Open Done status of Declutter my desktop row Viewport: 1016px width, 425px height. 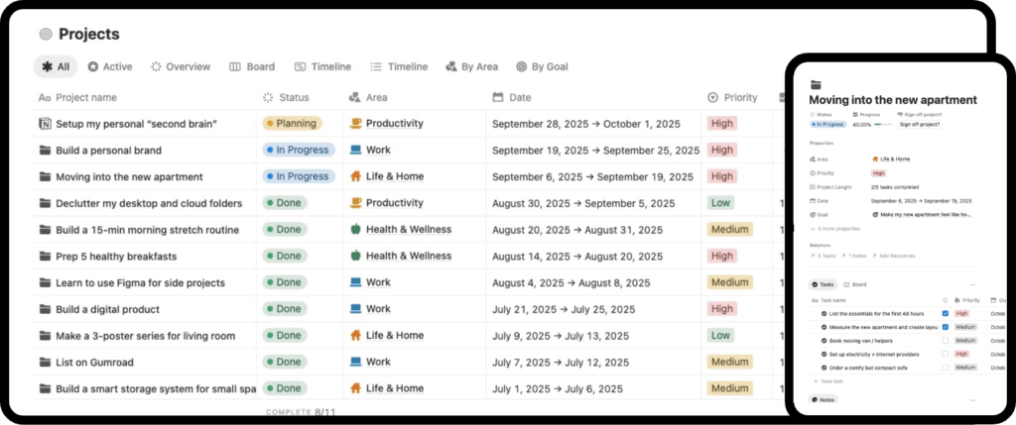point(285,203)
